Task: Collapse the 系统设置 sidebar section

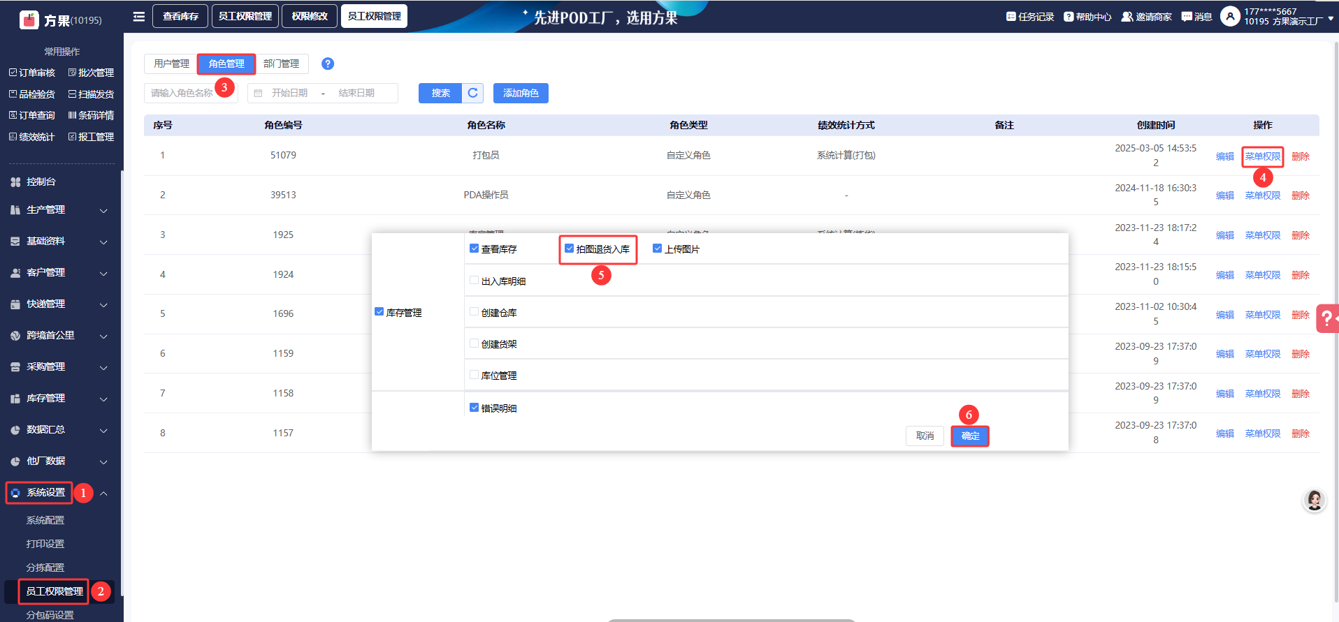Action: point(103,494)
